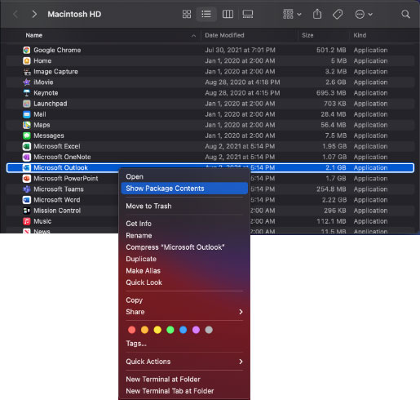Apply the orange tag color

(144, 330)
